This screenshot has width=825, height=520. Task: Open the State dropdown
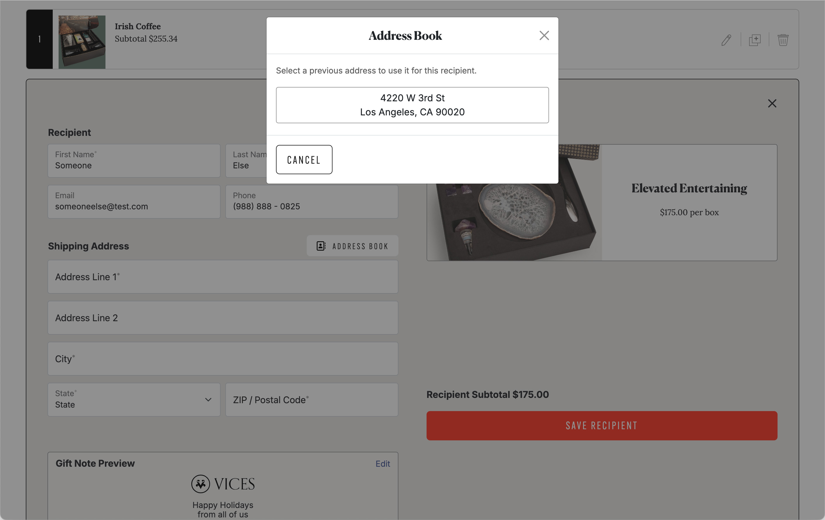click(134, 400)
